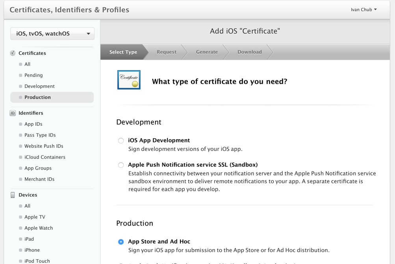The image size is (395, 264).
Task: Click the Certificates section icon in the sidebar
Action: 13,53
